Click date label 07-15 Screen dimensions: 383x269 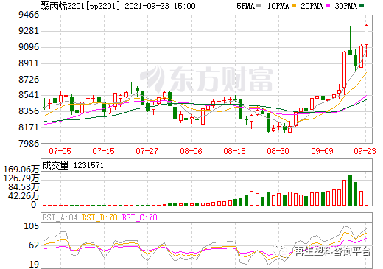103,151
